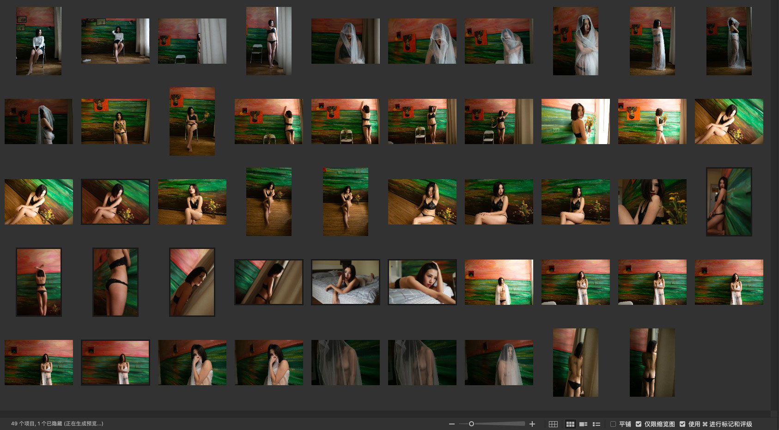The width and height of the screenshot is (779, 430).
Task: Select close-up face thumbnail with yellow flowers
Action: (x=652, y=202)
